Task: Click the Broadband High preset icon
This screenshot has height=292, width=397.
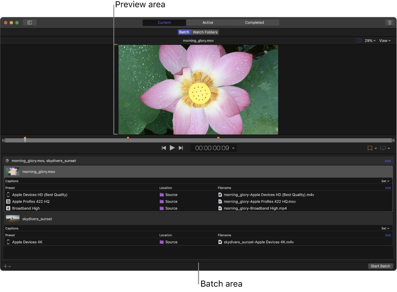Action: point(8,208)
